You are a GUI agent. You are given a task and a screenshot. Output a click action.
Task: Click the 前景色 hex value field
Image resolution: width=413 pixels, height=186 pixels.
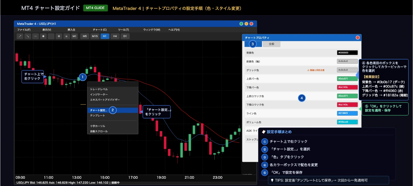click(x=347, y=61)
